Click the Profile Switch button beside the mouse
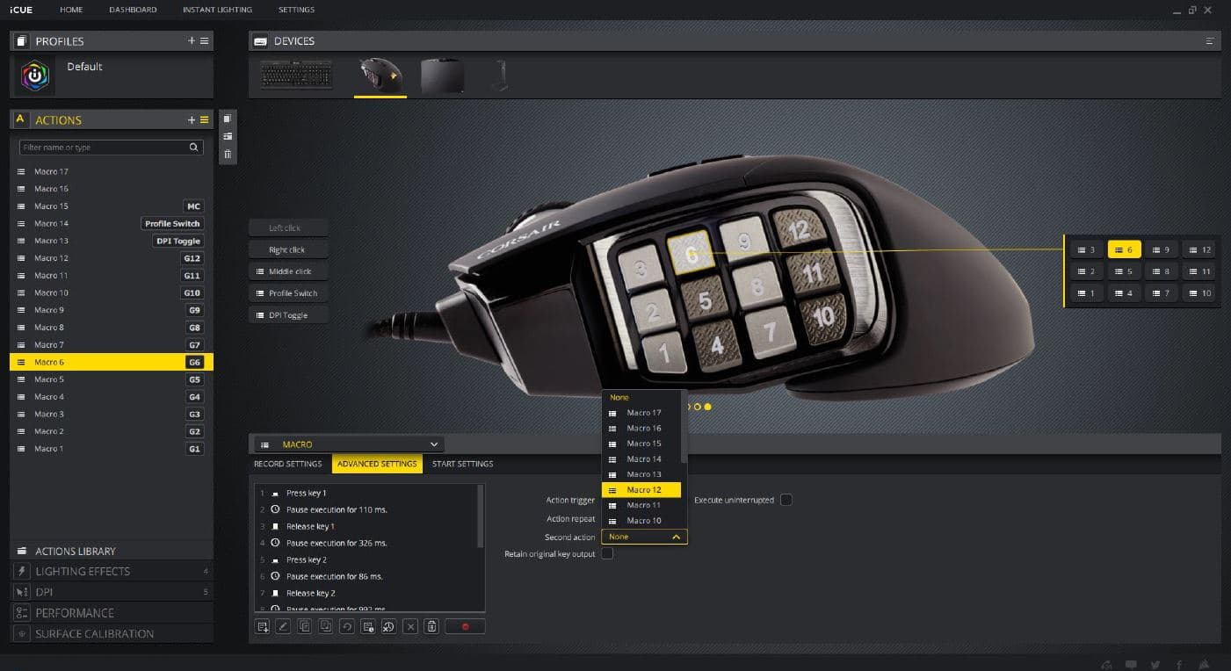This screenshot has width=1231, height=671. 287,293
